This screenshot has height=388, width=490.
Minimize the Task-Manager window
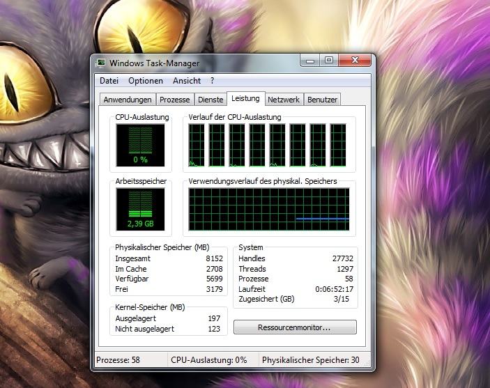(310, 60)
